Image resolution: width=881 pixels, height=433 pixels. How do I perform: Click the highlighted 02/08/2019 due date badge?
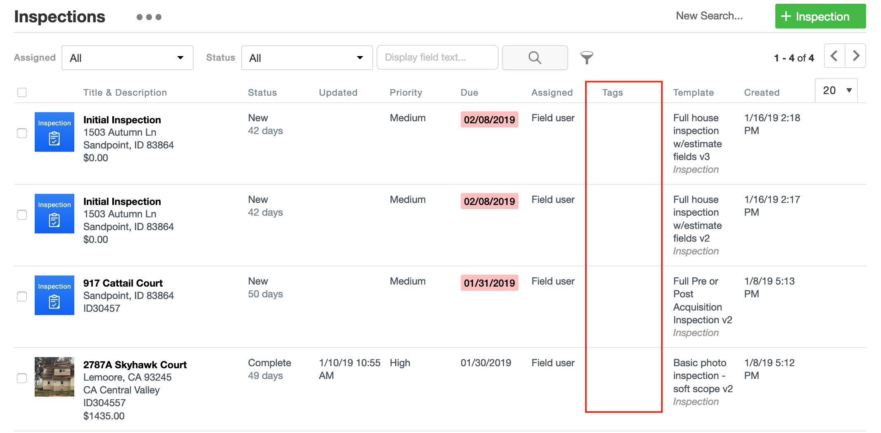tap(489, 120)
